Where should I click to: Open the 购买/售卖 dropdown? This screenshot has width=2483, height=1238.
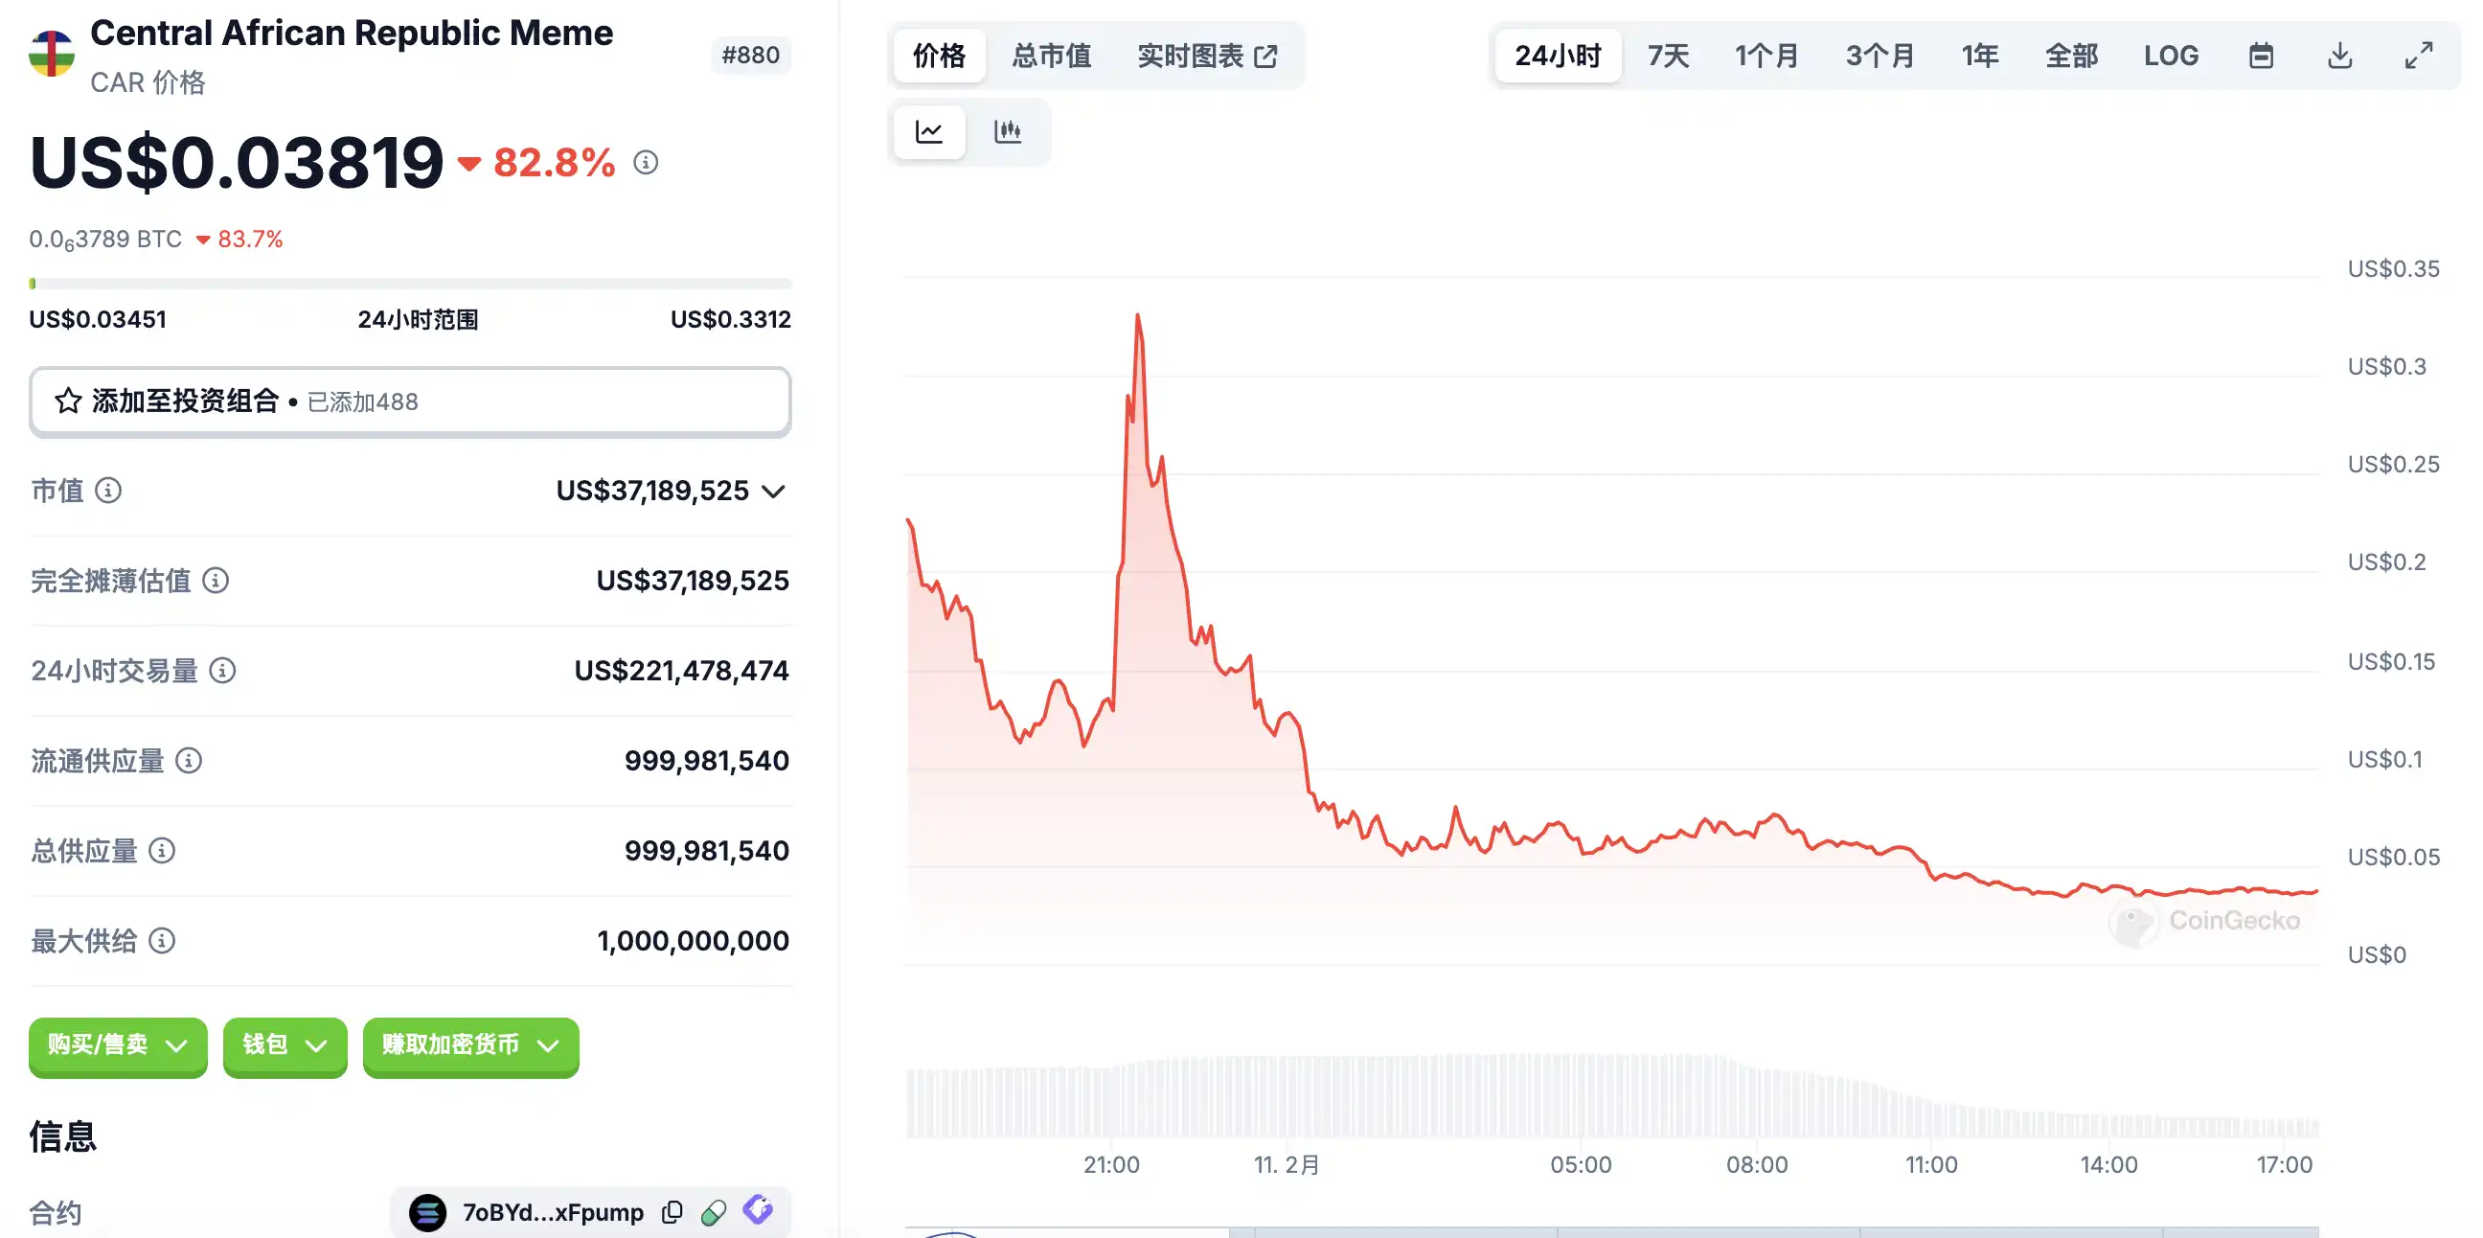click(x=118, y=1045)
